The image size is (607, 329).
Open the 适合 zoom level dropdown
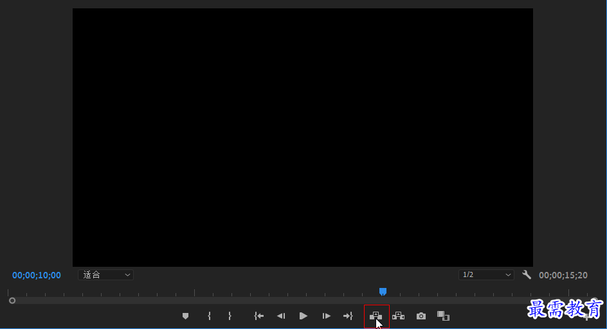(x=105, y=274)
